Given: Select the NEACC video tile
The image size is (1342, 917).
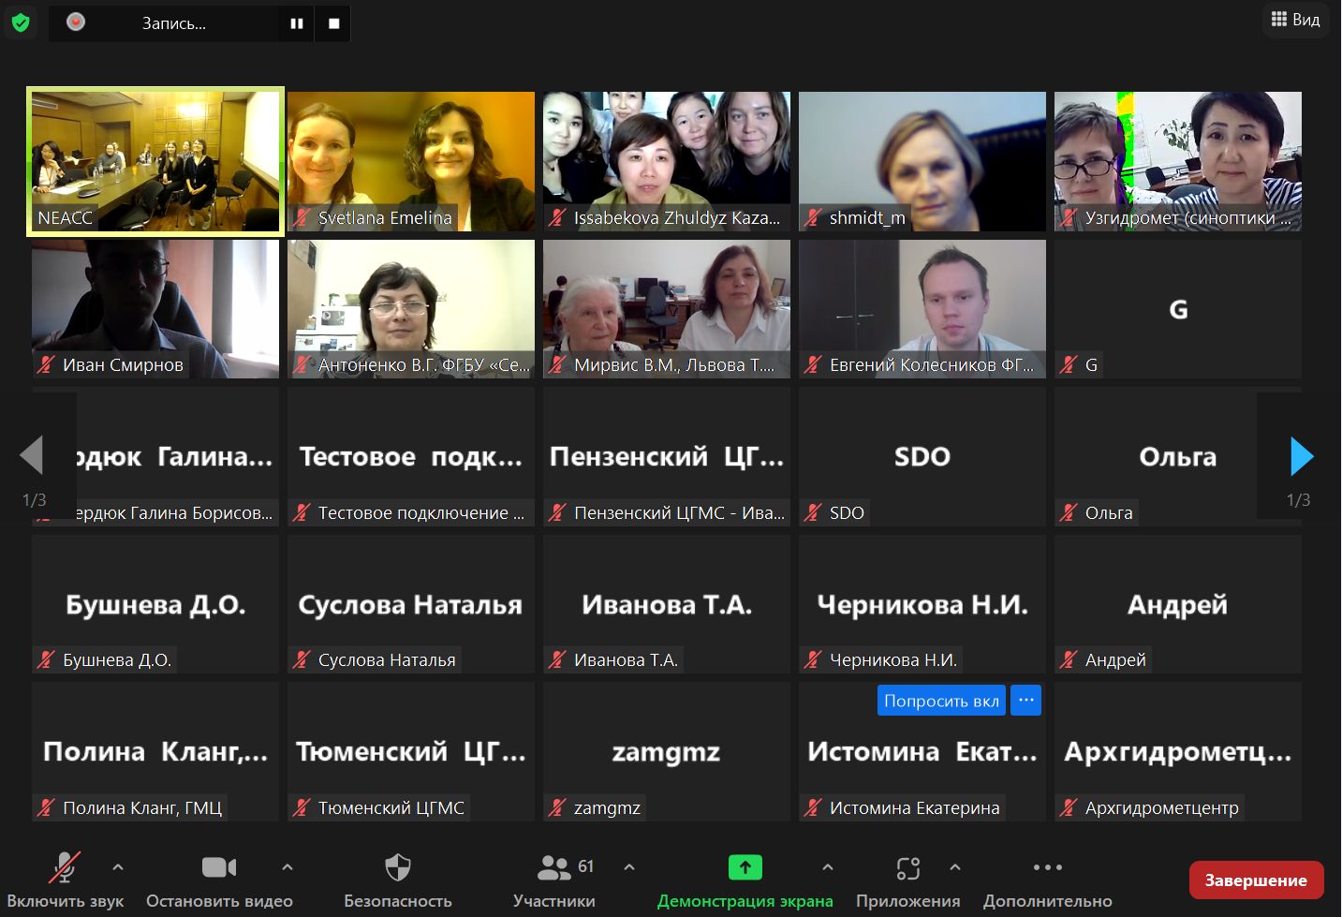Looking at the screenshot, I should pos(155,161).
